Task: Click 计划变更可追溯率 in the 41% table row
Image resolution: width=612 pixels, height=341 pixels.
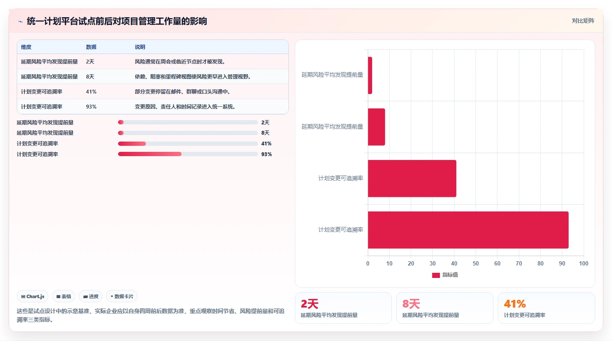Action: (x=42, y=92)
